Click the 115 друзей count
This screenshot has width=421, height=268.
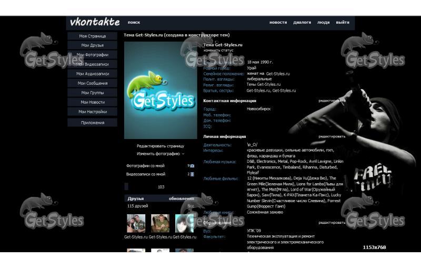click(x=137, y=206)
